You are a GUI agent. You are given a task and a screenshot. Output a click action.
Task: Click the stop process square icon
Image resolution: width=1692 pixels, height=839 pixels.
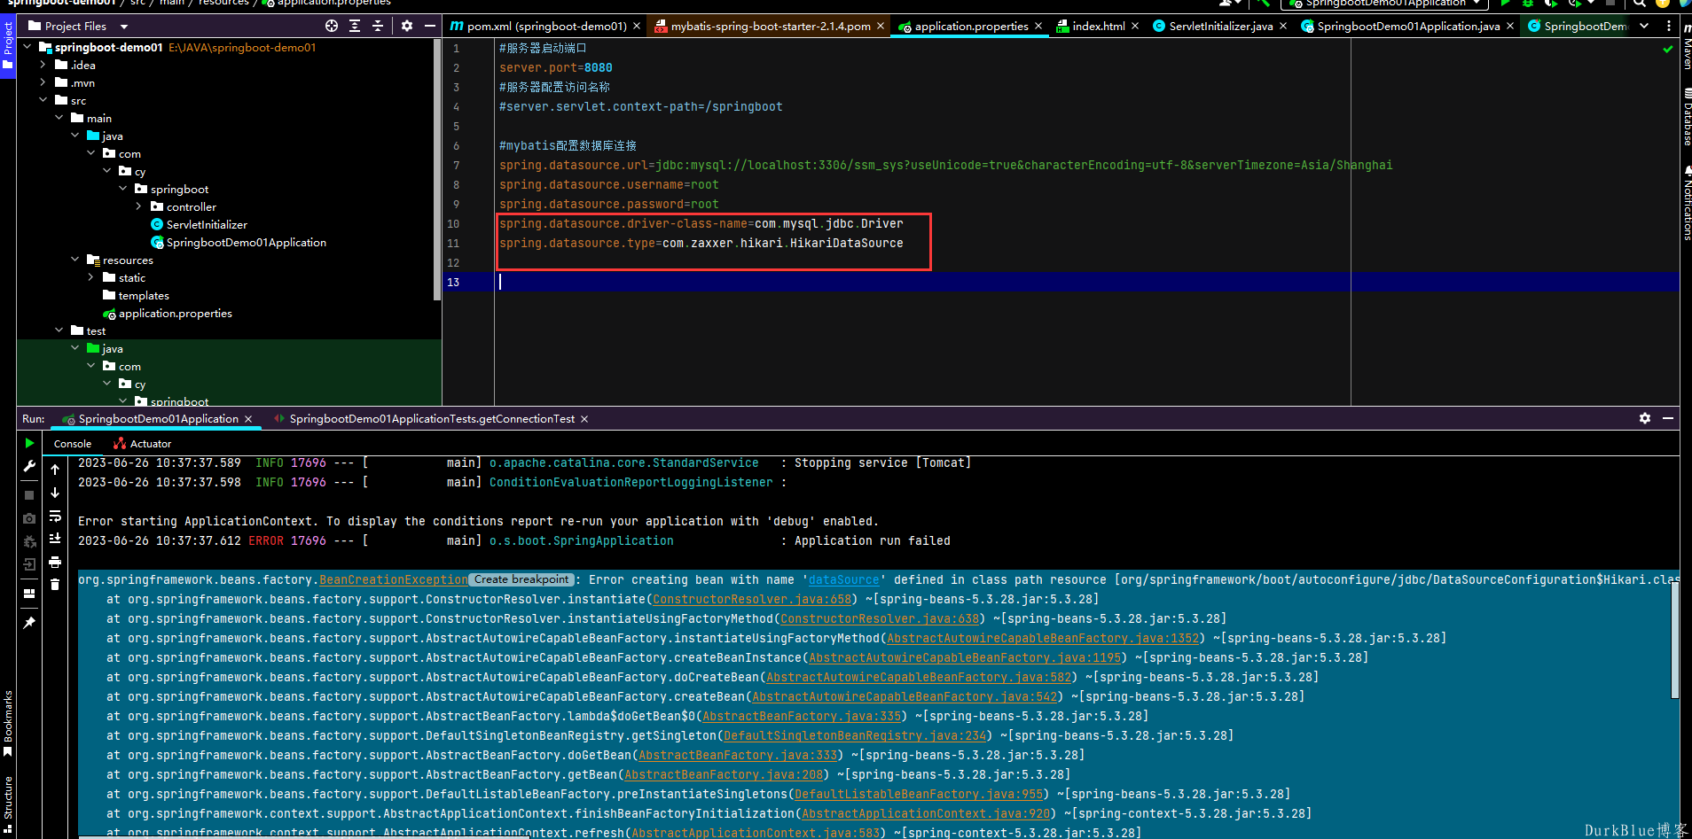(x=29, y=495)
